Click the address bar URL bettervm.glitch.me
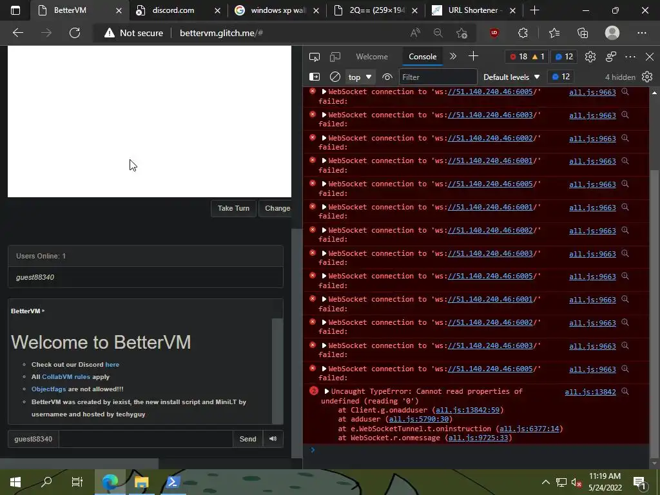 pos(221,33)
